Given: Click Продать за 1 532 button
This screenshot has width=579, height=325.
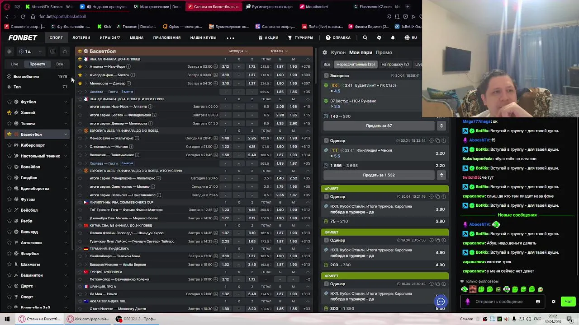Looking at the screenshot, I should [379, 175].
